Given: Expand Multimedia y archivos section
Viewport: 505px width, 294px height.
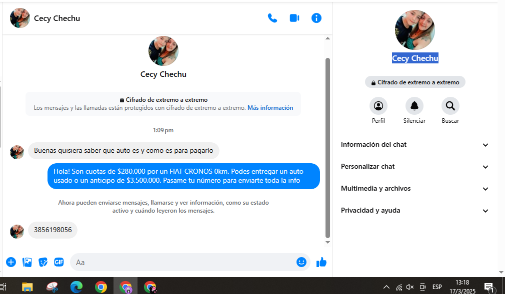Looking at the screenshot, I should click(x=414, y=189).
